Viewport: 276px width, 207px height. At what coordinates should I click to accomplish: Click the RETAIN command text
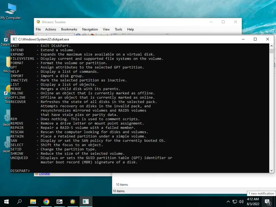(17, 136)
